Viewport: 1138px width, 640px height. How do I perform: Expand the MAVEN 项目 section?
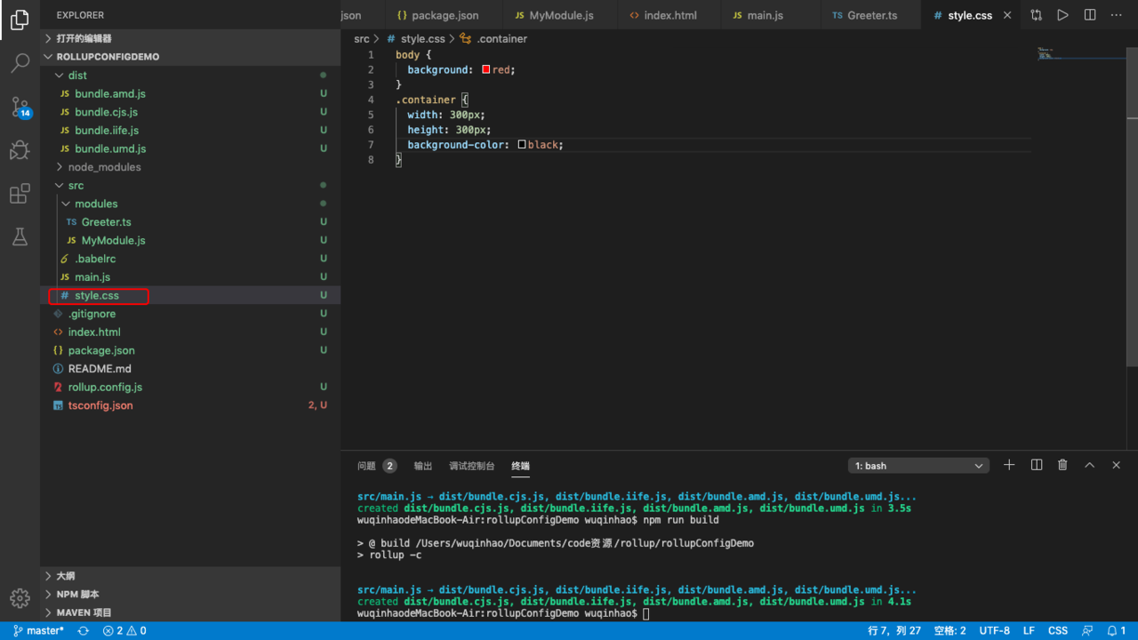click(x=190, y=612)
